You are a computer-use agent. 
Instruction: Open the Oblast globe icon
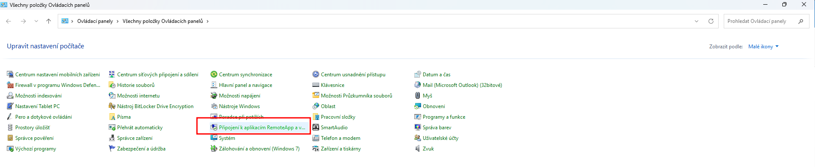pyautogui.click(x=316, y=106)
